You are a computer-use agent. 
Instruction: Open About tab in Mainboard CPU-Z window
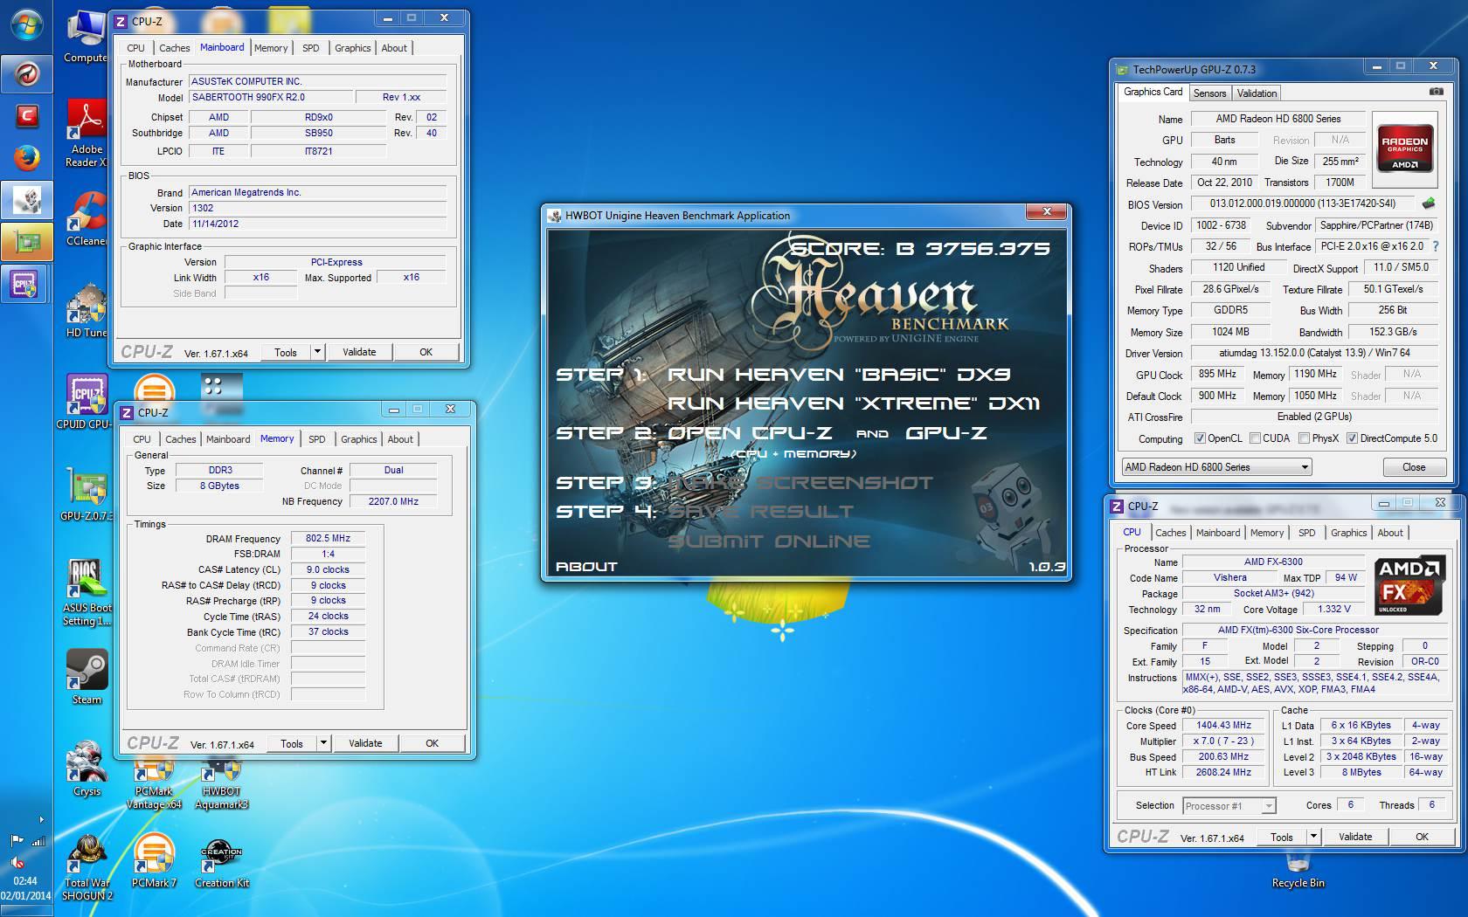394,48
